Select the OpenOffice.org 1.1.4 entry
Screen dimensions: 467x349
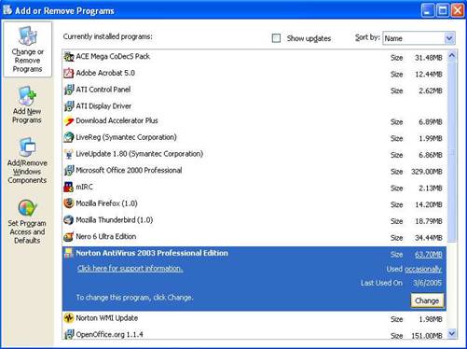[254, 334]
